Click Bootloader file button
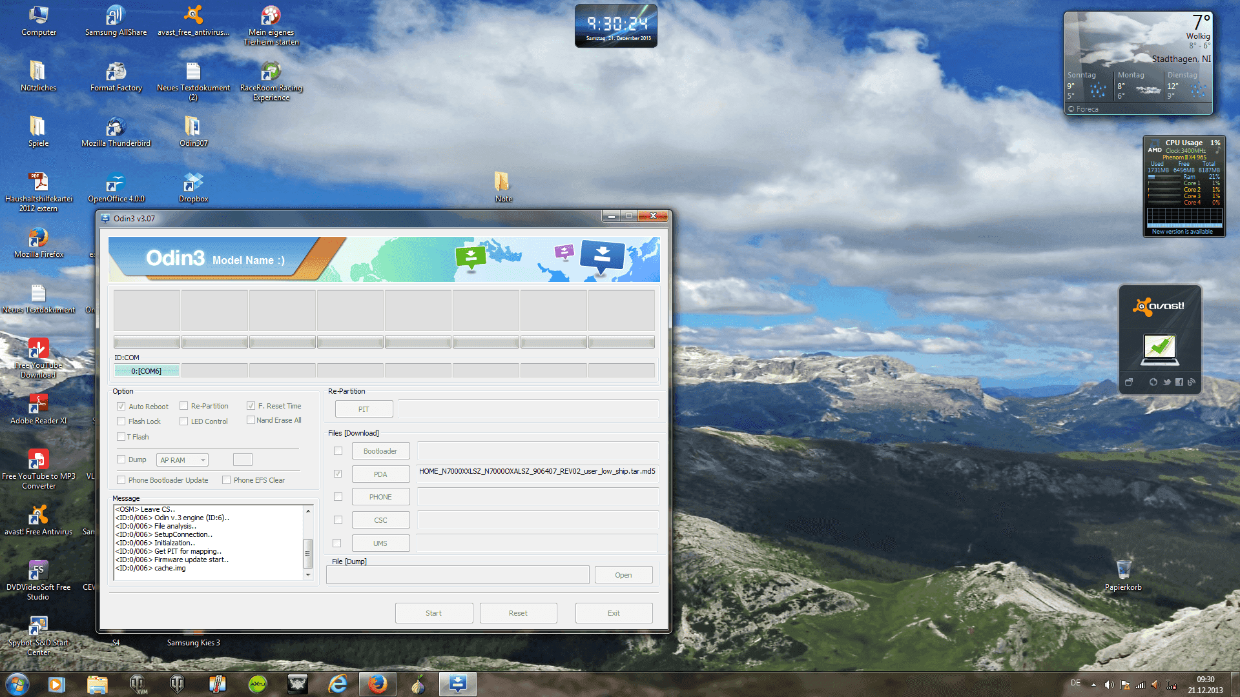The height and width of the screenshot is (697, 1240). pos(380,451)
